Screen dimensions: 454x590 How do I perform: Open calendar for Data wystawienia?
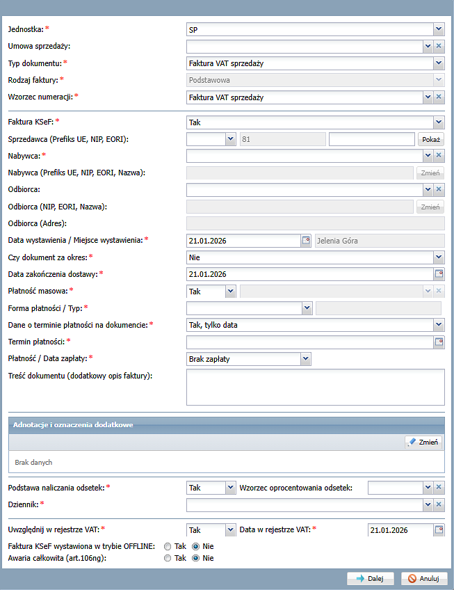click(305, 241)
